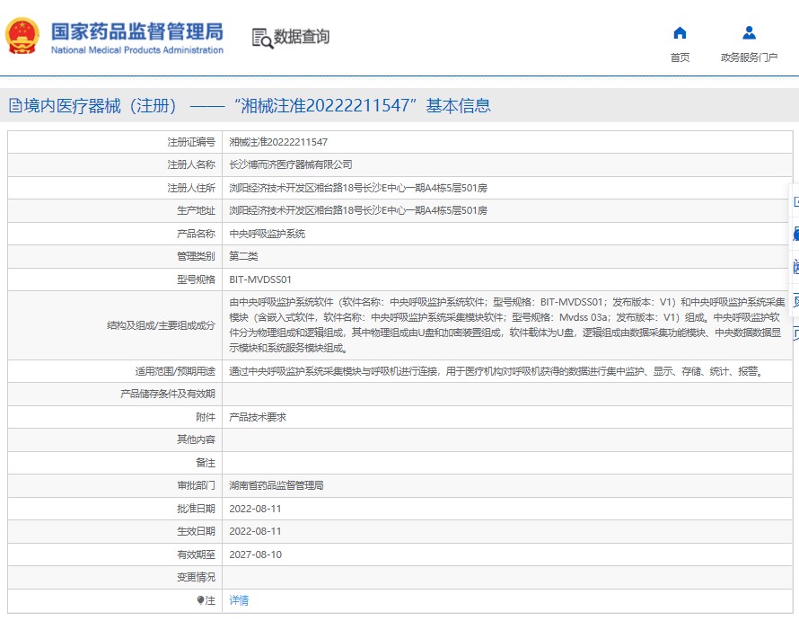
Task: Click the document icon beside 境内医疗器械 heading
Action: click(15, 106)
